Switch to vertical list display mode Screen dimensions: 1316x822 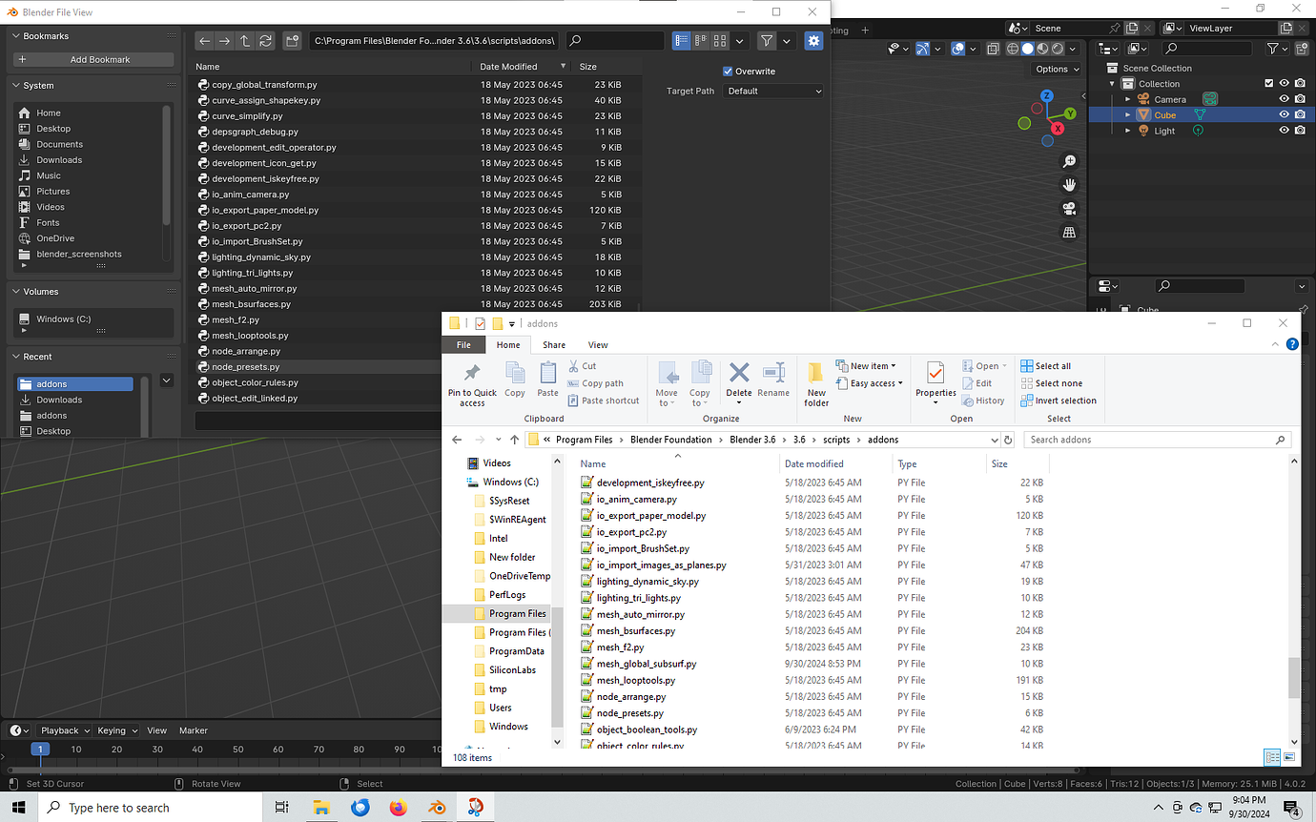[682, 41]
